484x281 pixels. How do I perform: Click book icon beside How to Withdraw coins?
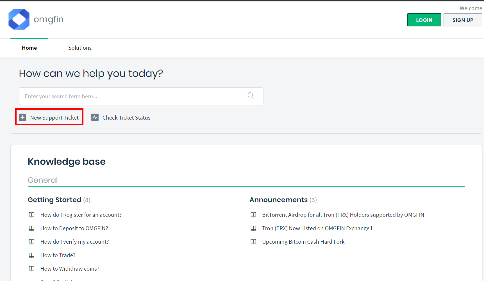32,269
